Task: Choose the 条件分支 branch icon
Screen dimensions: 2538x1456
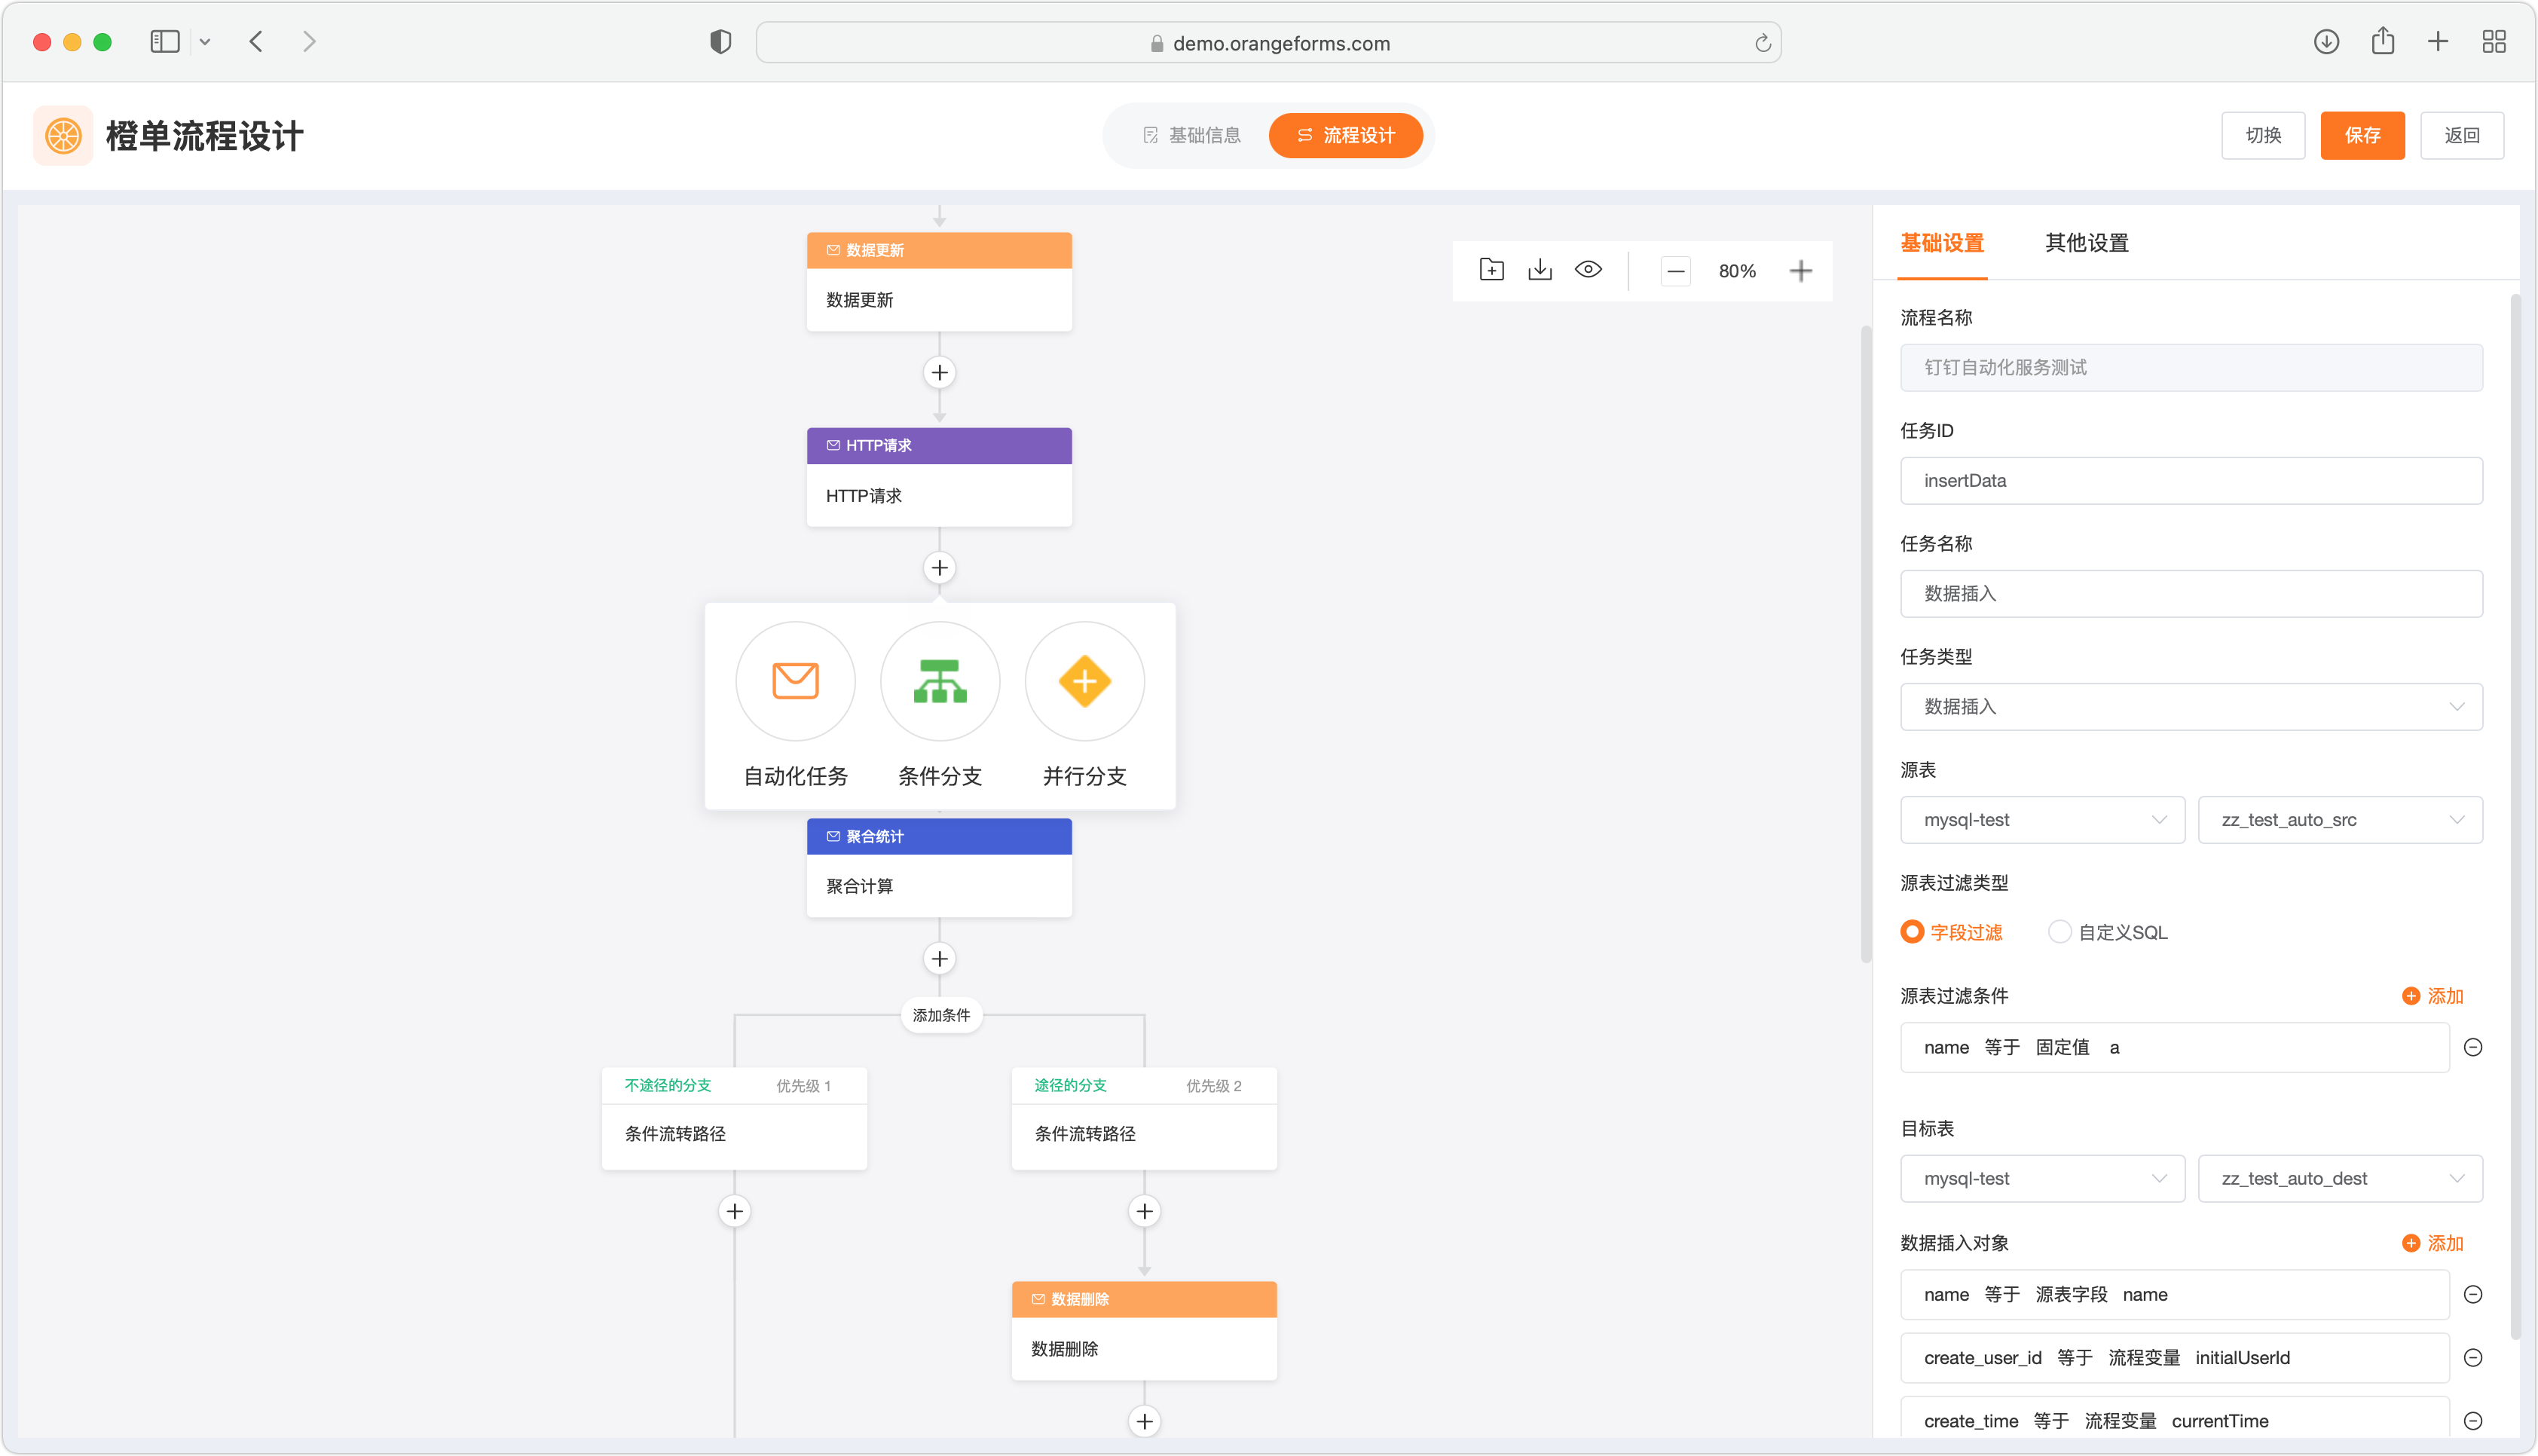Action: (x=940, y=681)
